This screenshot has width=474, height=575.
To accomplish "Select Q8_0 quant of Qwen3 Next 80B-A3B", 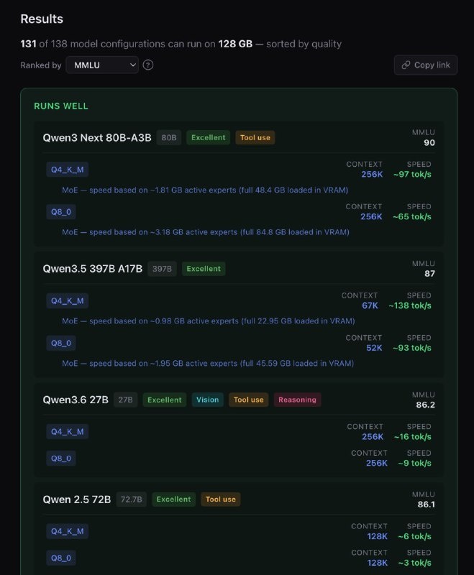I will pos(61,211).
